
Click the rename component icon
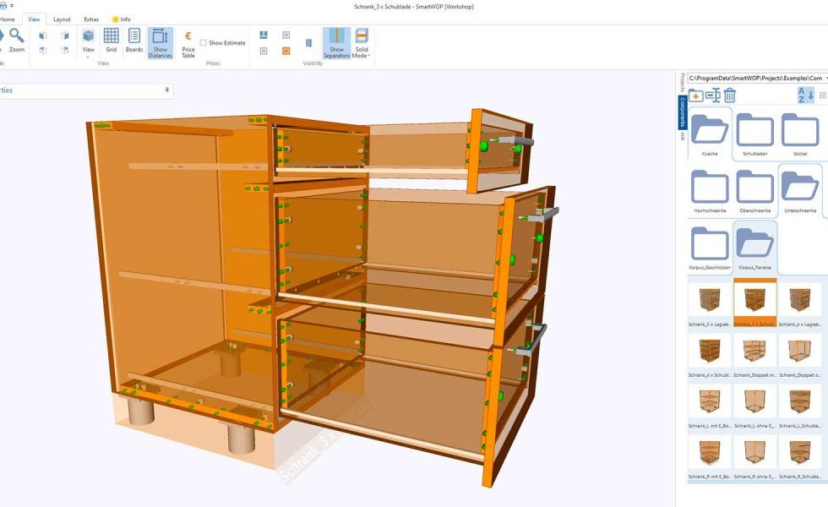point(714,95)
